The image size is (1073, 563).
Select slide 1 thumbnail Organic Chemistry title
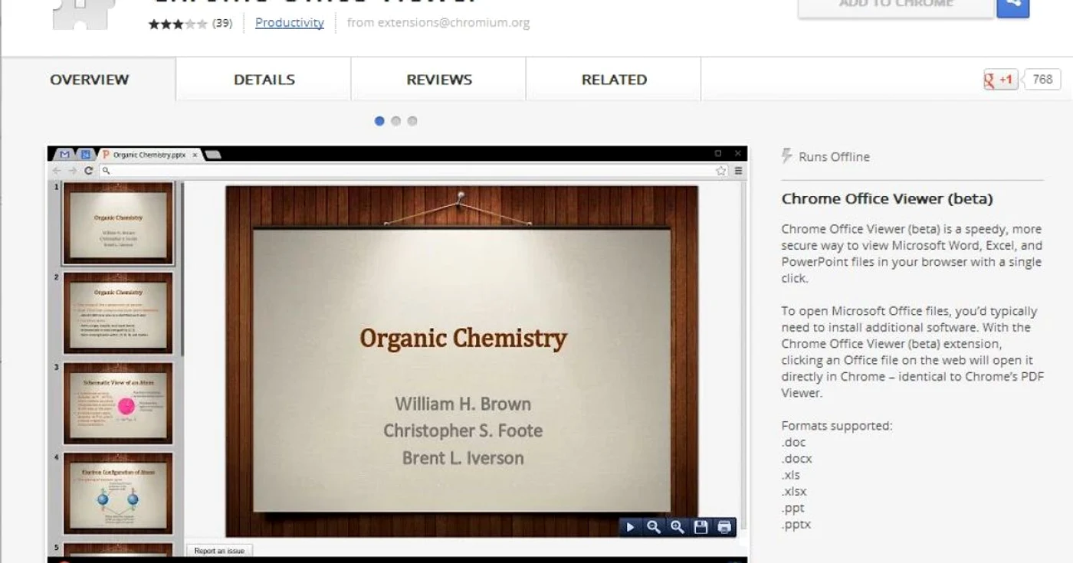tap(118, 223)
